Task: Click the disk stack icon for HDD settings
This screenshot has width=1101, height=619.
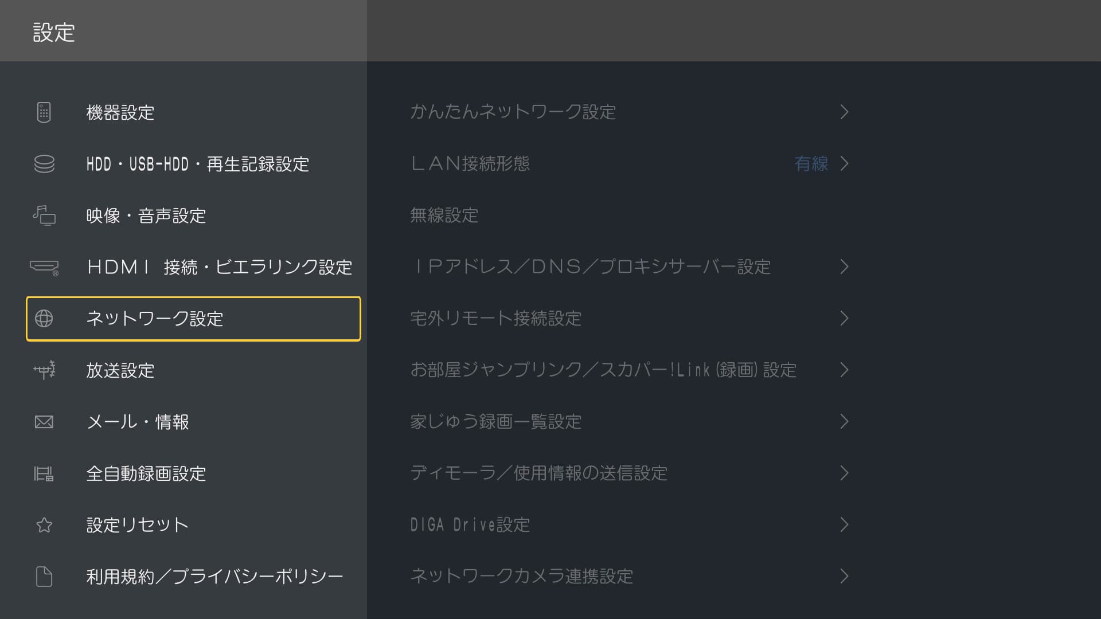Action: [x=44, y=164]
